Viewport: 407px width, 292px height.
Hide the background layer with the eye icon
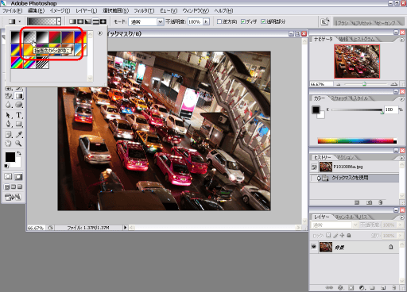click(x=314, y=247)
